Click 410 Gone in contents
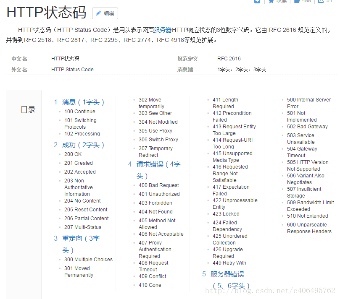The image size is (340, 299). tap(150, 285)
